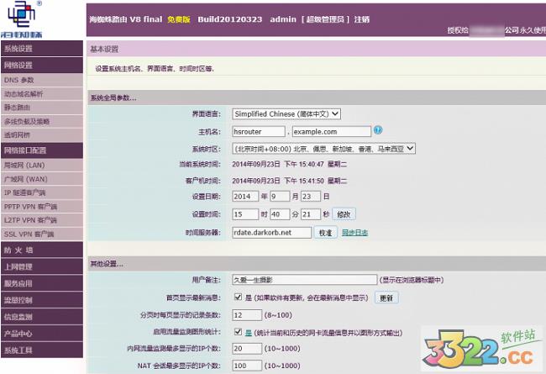This screenshot has height=374, width=546.
Task: Click the hostname help info icon
Action: (x=378, y=130)
